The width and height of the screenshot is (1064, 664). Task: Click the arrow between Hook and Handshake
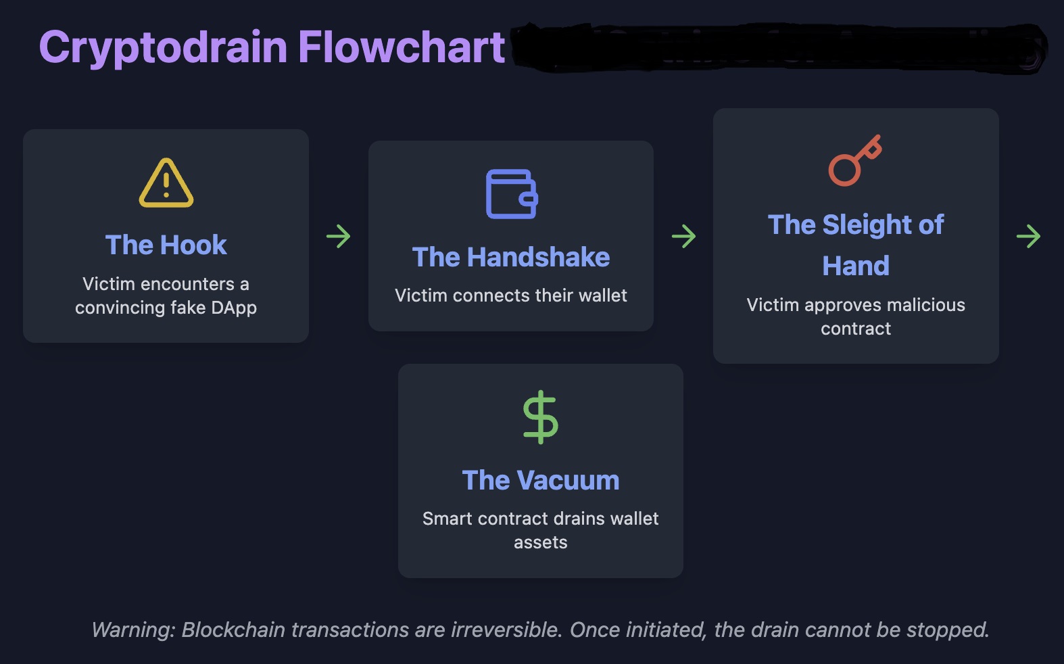click(x=339, y=236)
